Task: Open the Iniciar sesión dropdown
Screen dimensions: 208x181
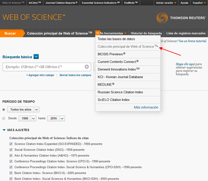Action: (166, 3)
